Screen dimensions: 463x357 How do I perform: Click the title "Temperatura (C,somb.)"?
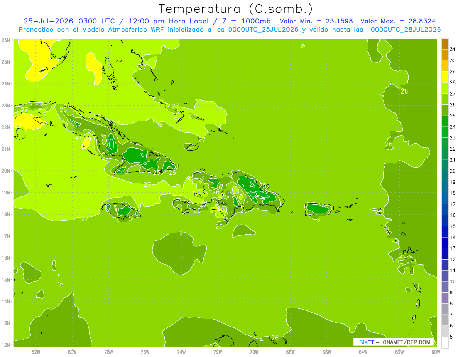[235, 9]
